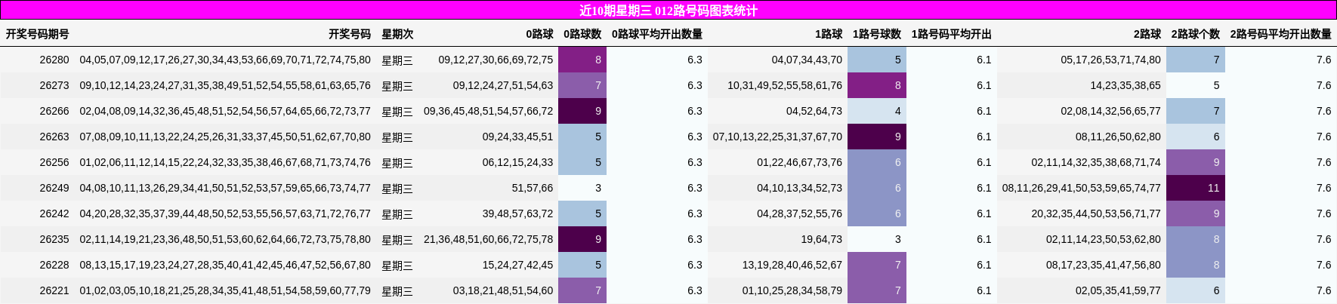The height and width of the screenshot is (304, 1337).
Task: Click 0路球 cell 09,12,27,30,66,69,72,75
Action: point(496,60)
